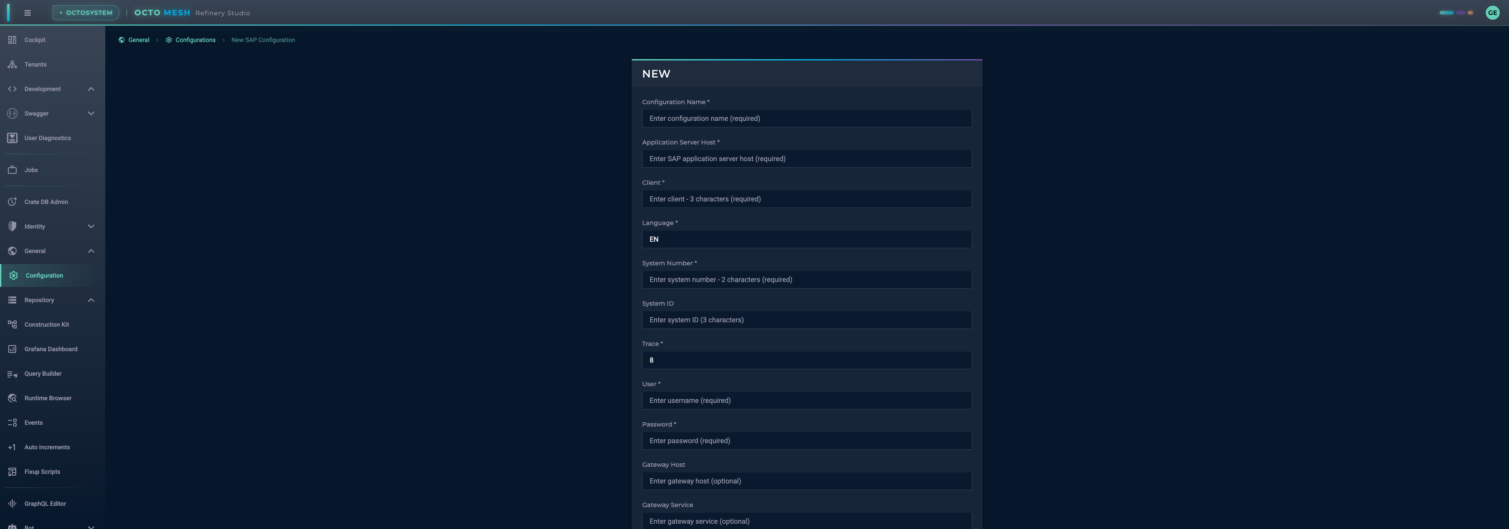Open the Grafana Dashboard icon
1509x529 pixels.
(x=12, y=349)
